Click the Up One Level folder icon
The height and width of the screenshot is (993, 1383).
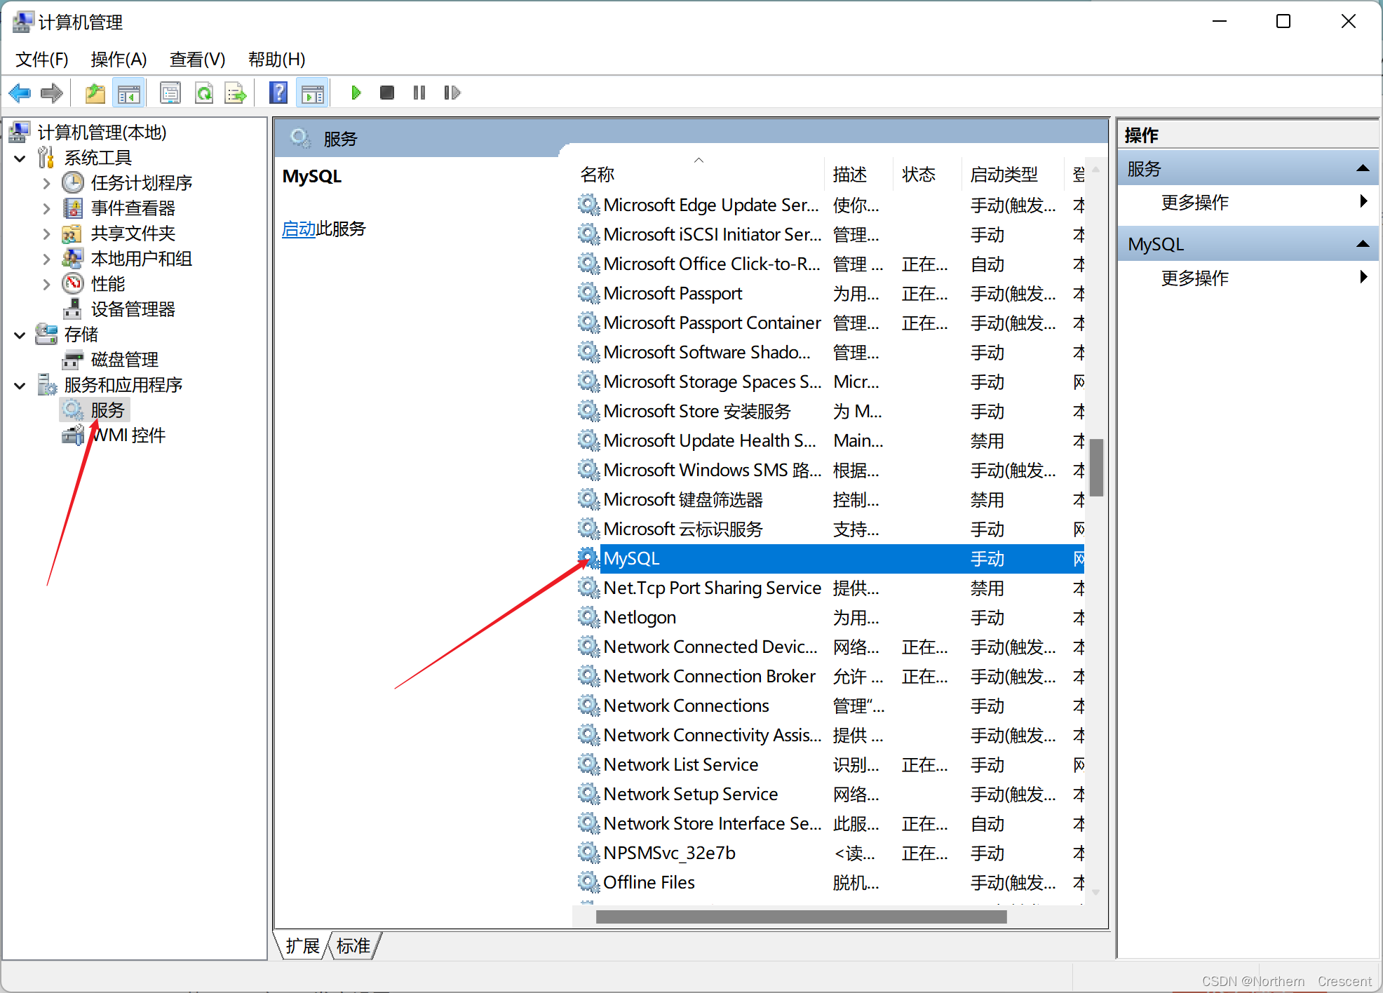(x=95, y=93)
